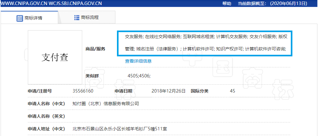Click the 申请人名称（中文） label
The width and height of the screenshot is (318, 136).
pos(46,104)
